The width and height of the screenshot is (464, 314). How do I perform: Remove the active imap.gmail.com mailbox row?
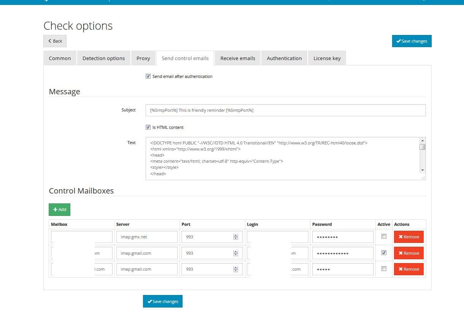408,253
